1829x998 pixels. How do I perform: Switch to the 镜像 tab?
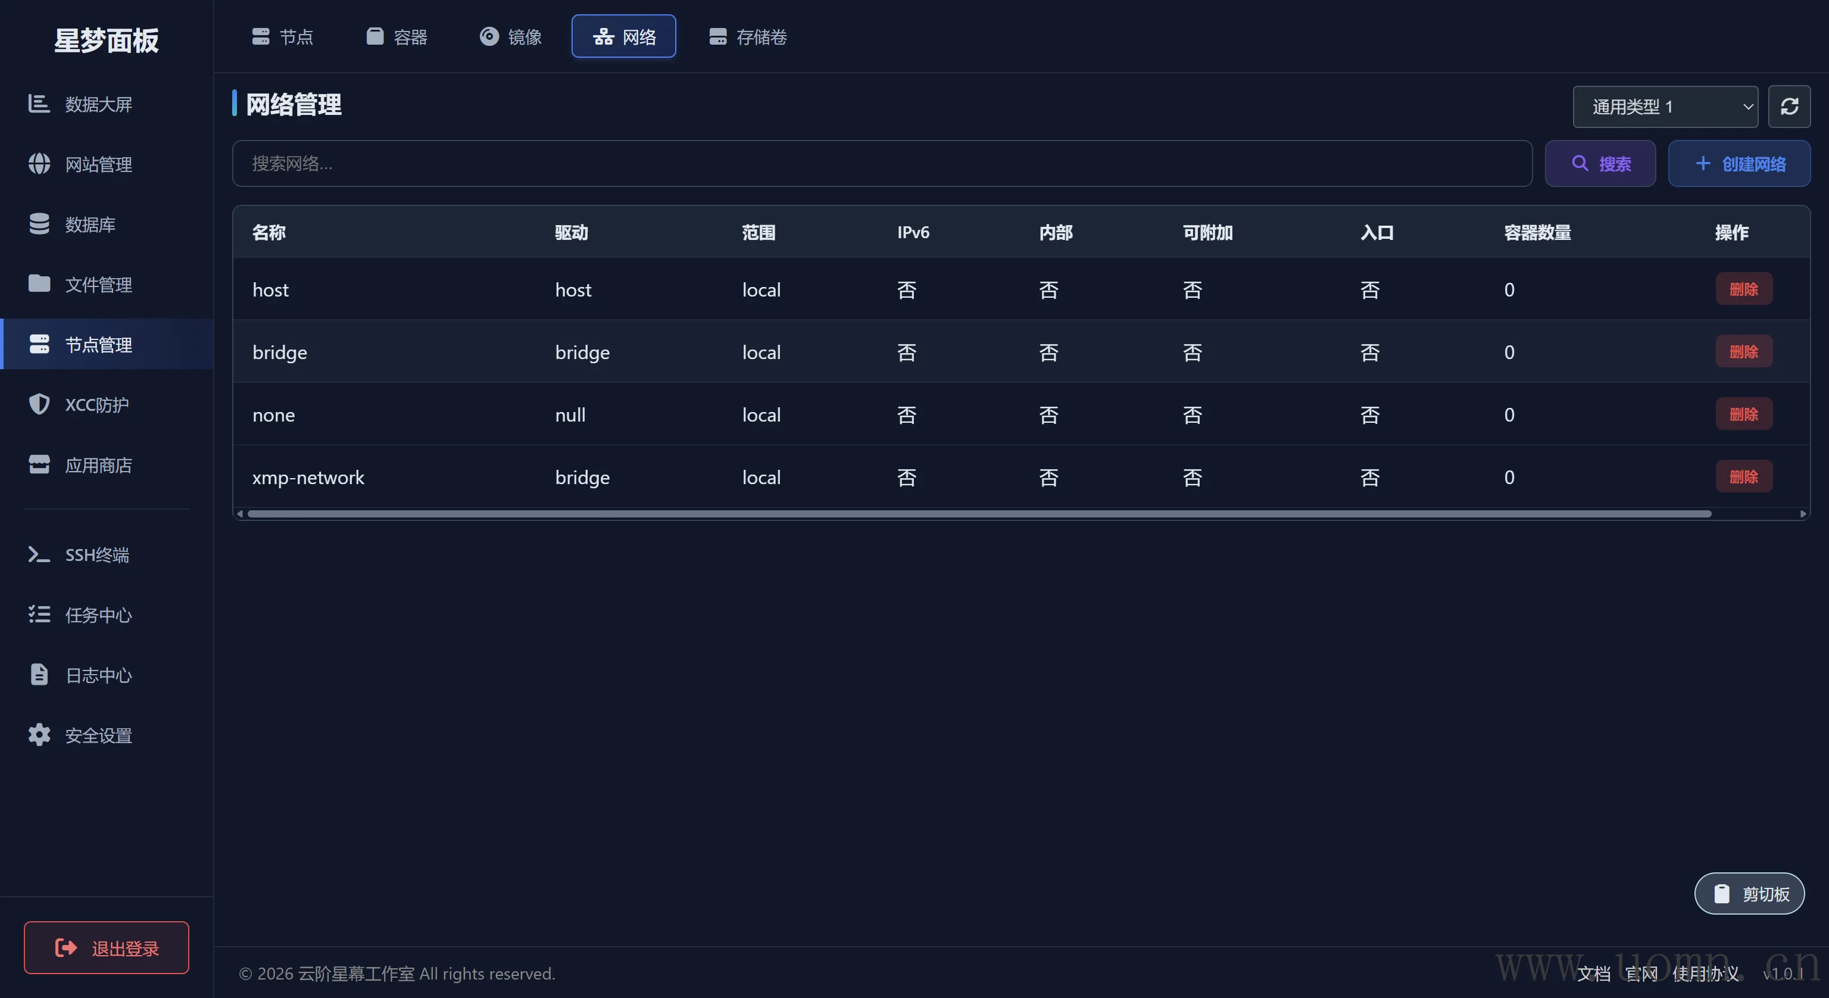(x=510, y=36)
